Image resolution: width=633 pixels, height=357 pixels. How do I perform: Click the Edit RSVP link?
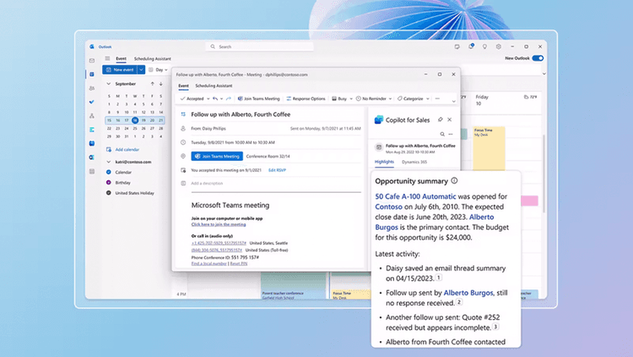click(x=277, y=169)
